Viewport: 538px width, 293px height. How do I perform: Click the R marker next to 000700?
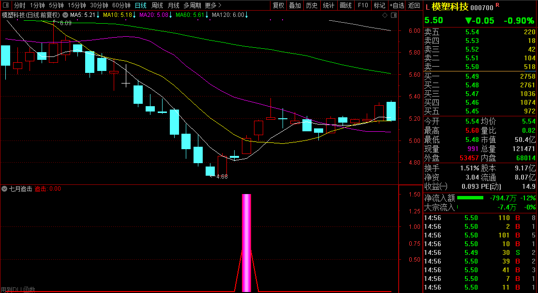click(x=497, y=5)
